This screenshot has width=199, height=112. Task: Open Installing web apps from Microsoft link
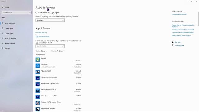point(183,30)
